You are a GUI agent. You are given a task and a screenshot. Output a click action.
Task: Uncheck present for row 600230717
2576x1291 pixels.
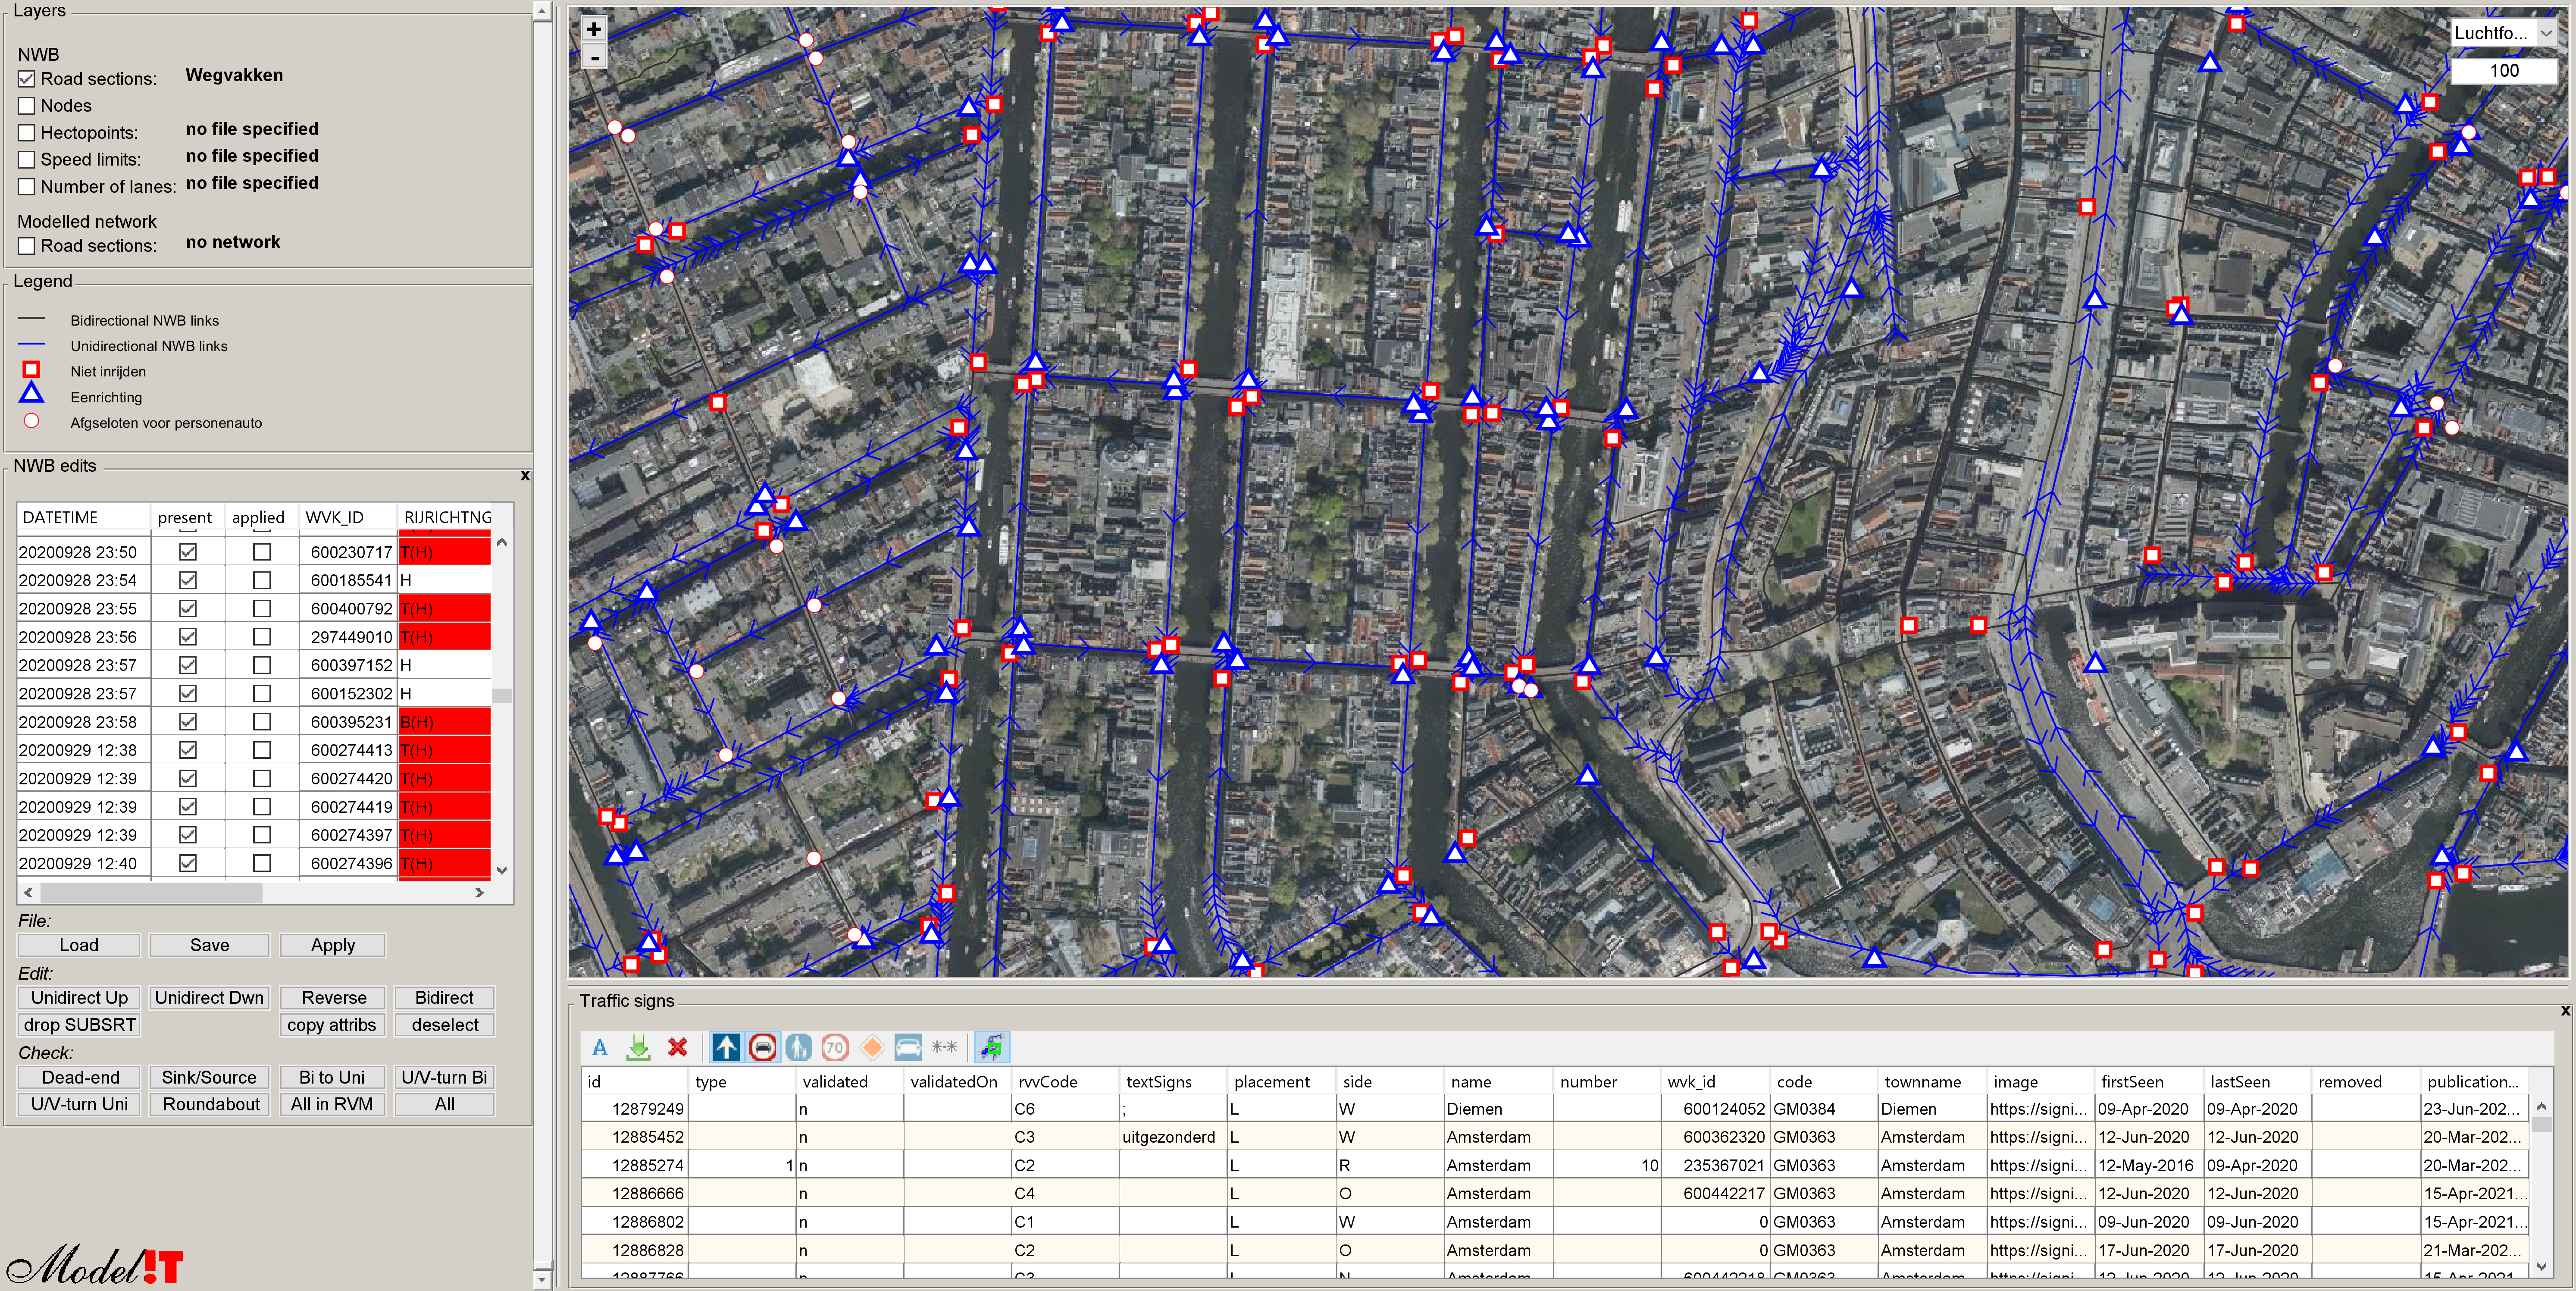pyautogui.click(x=187, y=552)
